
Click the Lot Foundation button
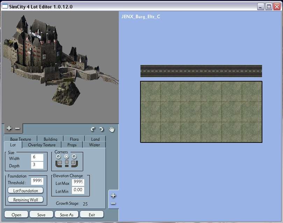(x=26, y=190)
